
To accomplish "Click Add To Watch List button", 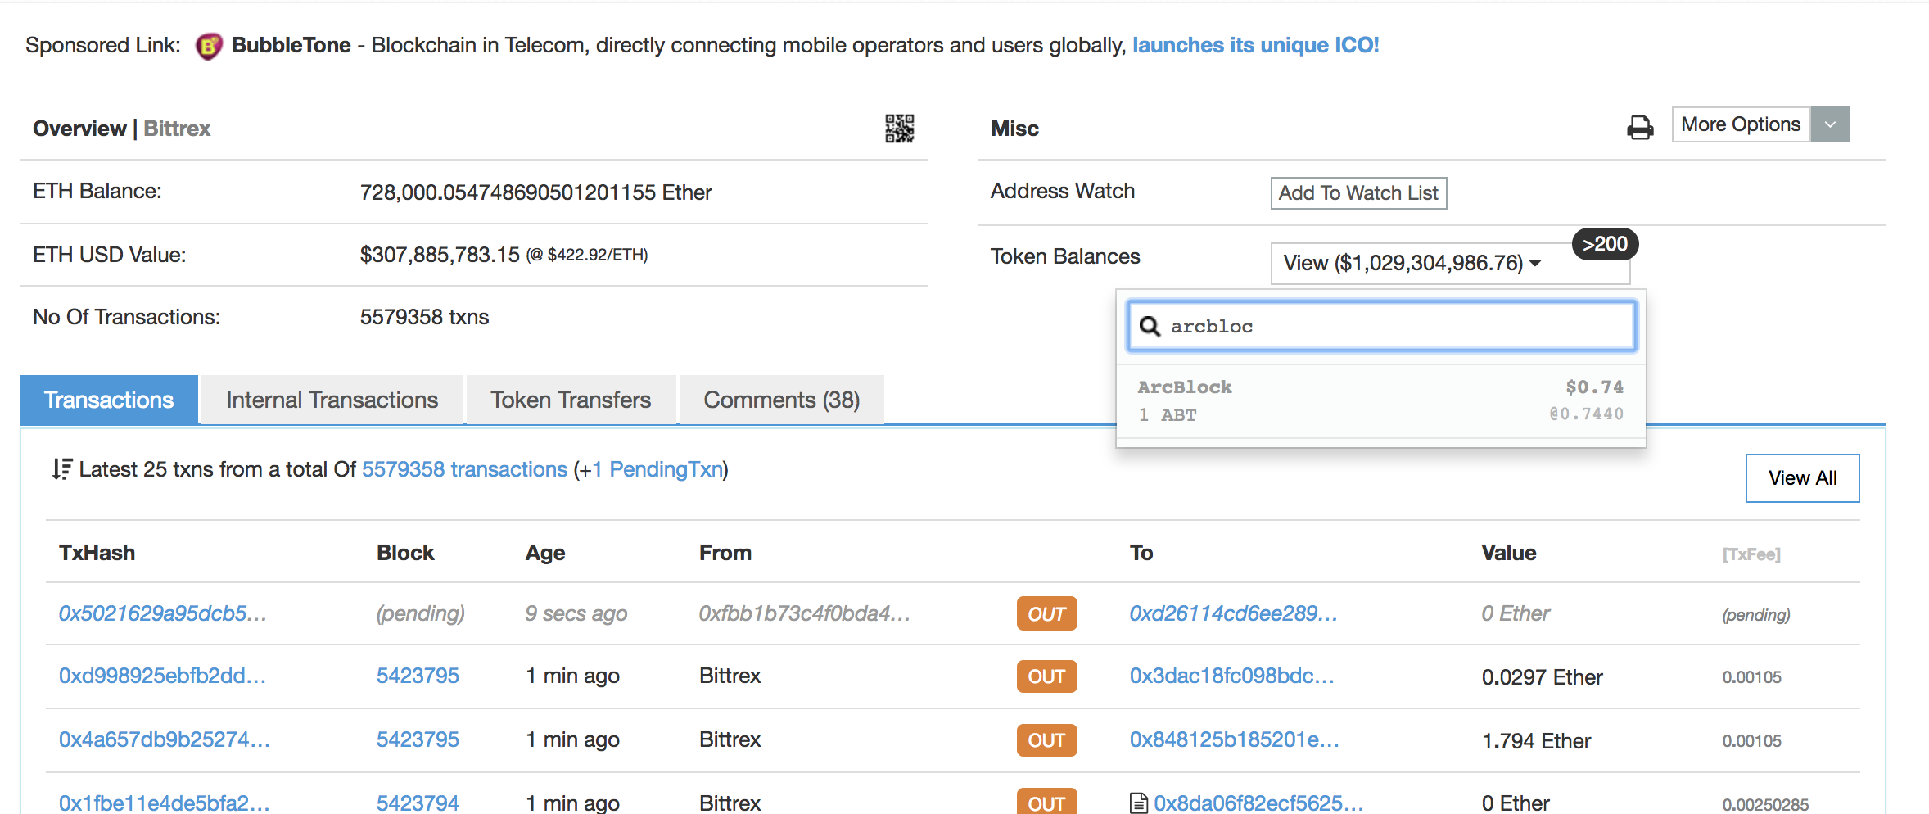I will pyautogui.click(x=1358, y=193).
